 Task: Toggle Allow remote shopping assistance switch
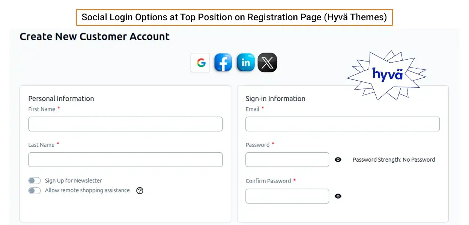pos(35,190)
